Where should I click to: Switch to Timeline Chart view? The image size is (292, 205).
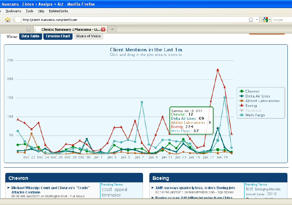point(58,36)
